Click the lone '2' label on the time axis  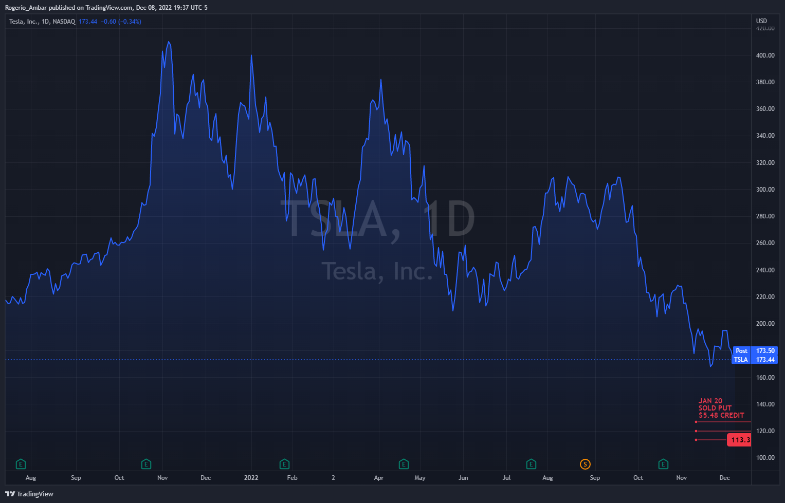click(333, 478)
